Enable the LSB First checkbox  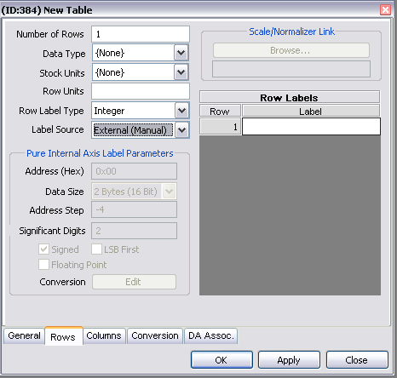point(96,249)
